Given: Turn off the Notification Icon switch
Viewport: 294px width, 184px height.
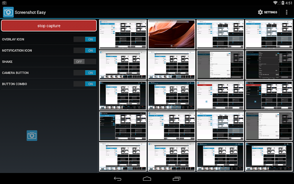Looking at the screenshot, I should pyautogui.click(x=85, y=50).
